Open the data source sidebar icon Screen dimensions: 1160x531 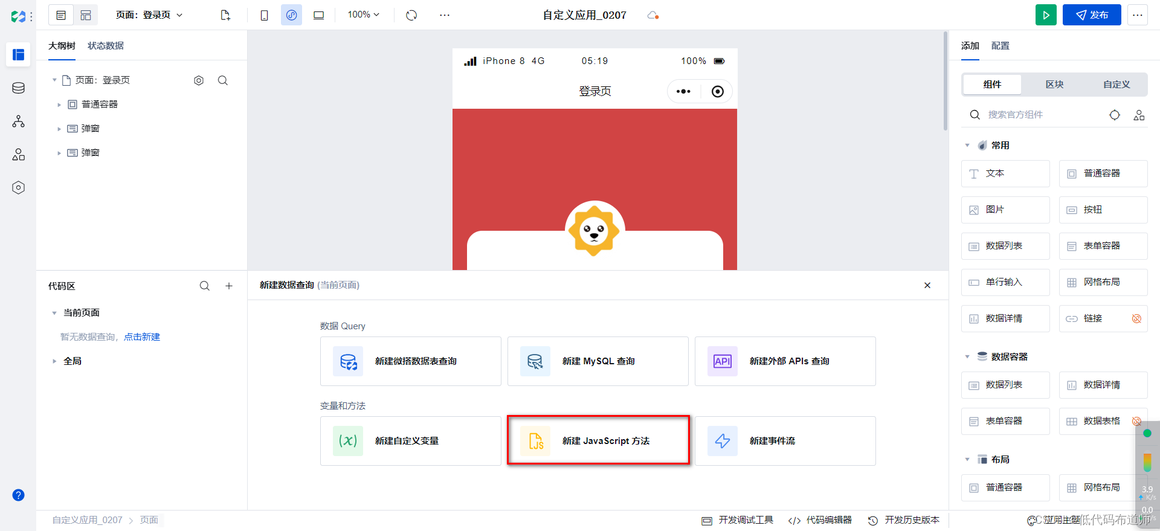18,88
